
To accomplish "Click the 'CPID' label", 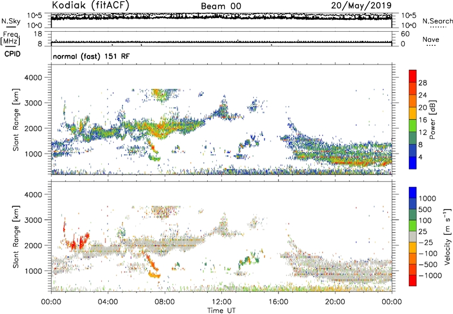I will 12,54.
